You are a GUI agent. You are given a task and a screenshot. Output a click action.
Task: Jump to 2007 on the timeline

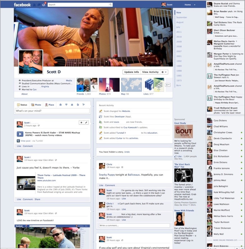[x=179, y=51]
